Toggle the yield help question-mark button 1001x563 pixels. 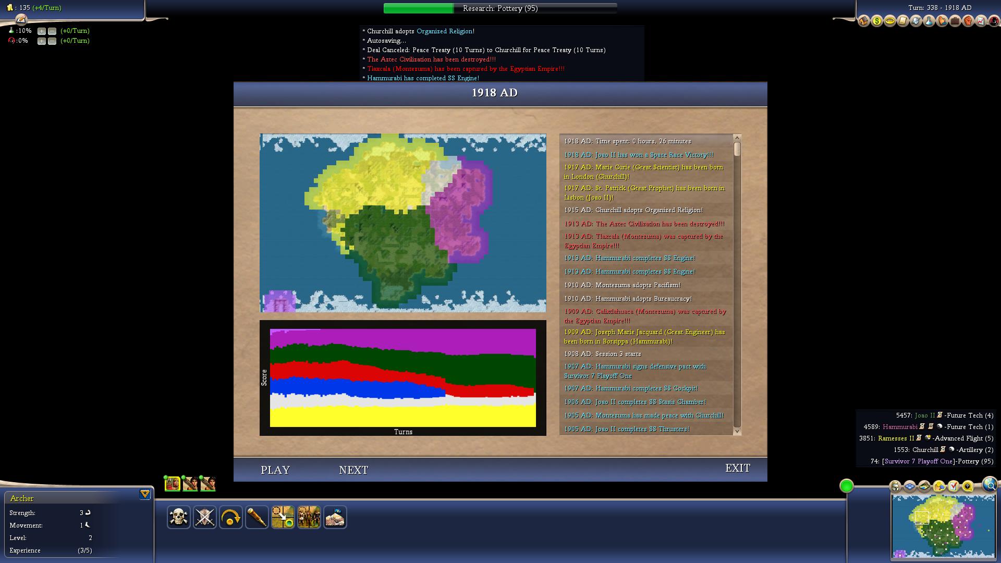968,486
